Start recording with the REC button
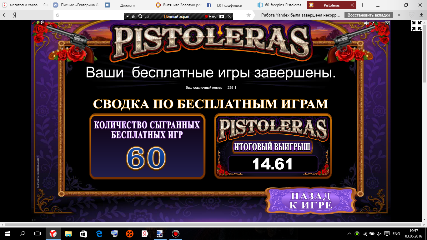Screen dimensions: 427x240 coord(211,16)
